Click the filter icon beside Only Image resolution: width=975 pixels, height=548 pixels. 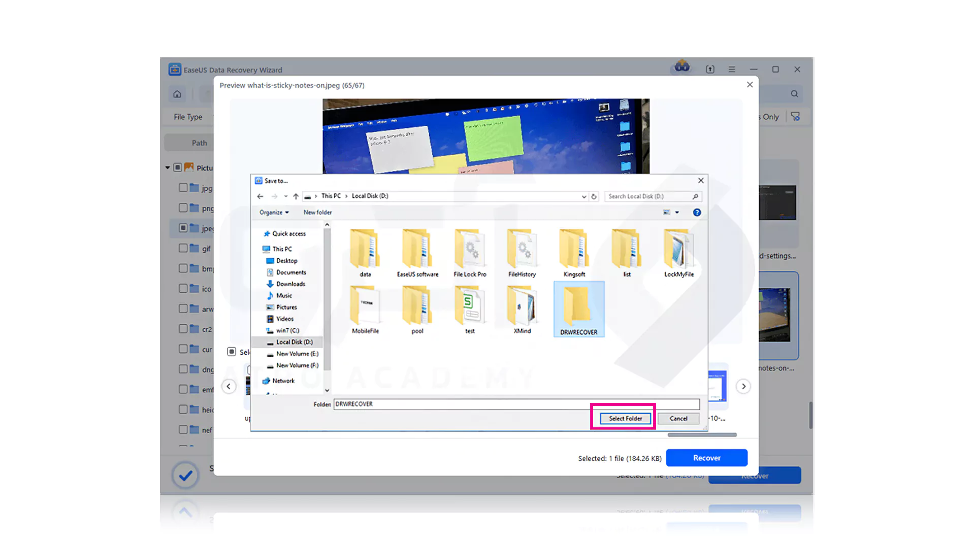pyautogui.click(x=795, y=117)
